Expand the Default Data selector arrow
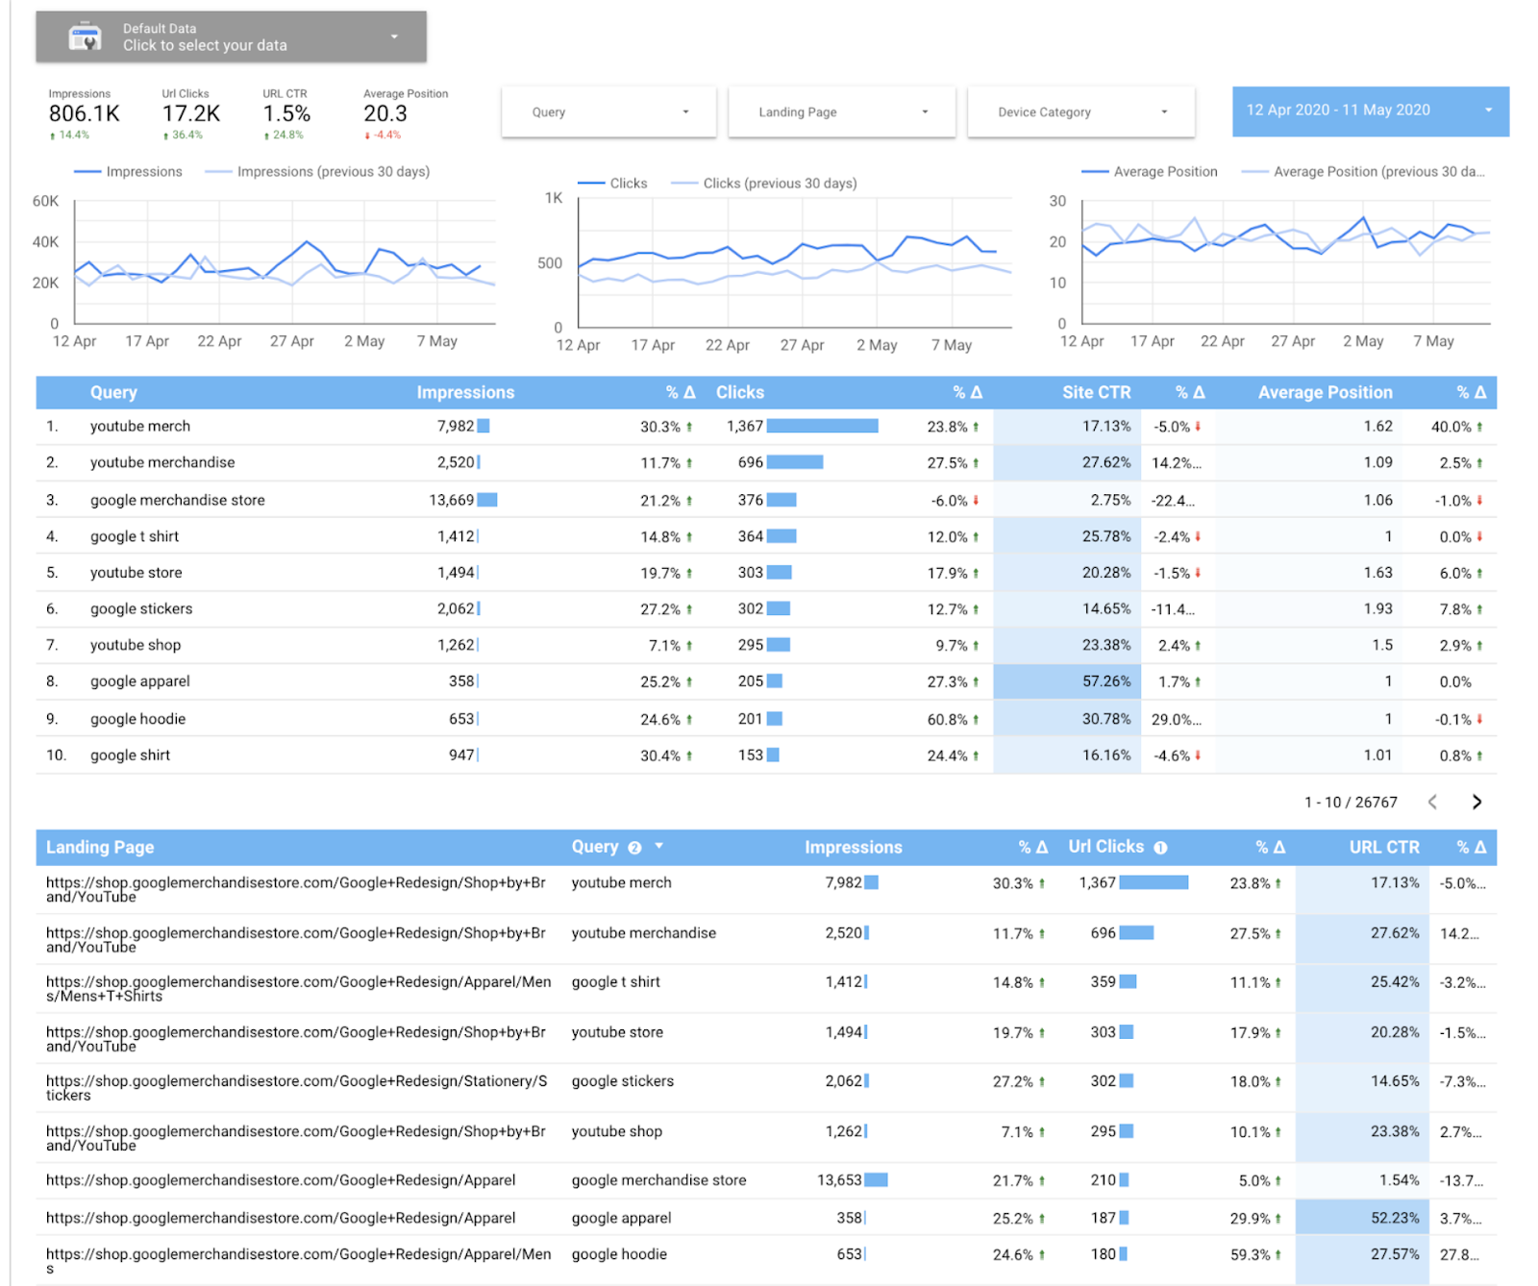This screenshot has height=1286, width=1538. (x=394, y=37)
